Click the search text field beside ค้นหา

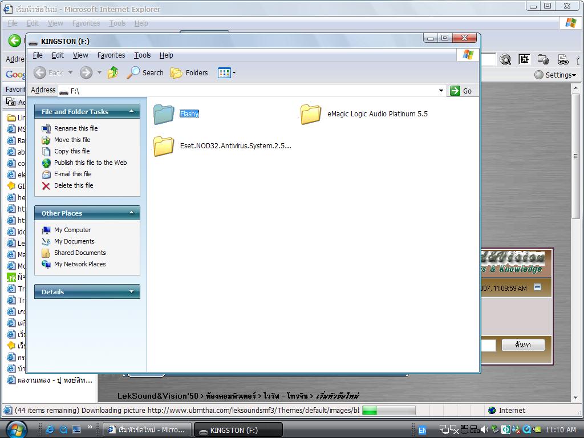point(488,345)
